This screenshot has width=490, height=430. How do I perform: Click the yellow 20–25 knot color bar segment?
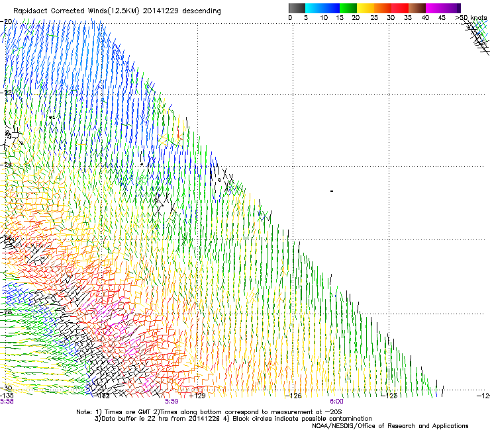[366, 8]
